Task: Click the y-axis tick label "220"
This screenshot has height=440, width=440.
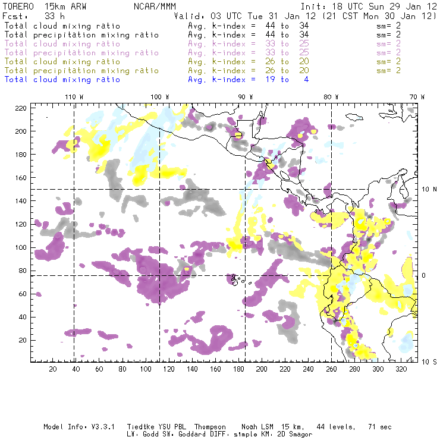Action: pos(21,108)
